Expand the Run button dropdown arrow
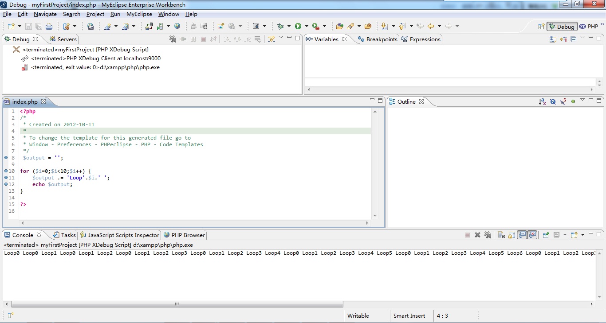 pos(306,27)
